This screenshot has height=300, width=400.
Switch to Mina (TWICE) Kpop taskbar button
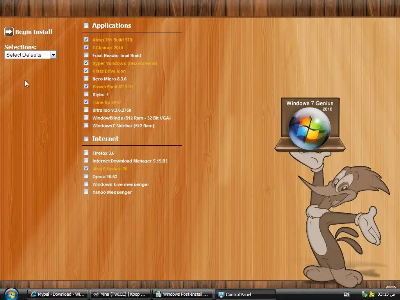tap(120, 294)
